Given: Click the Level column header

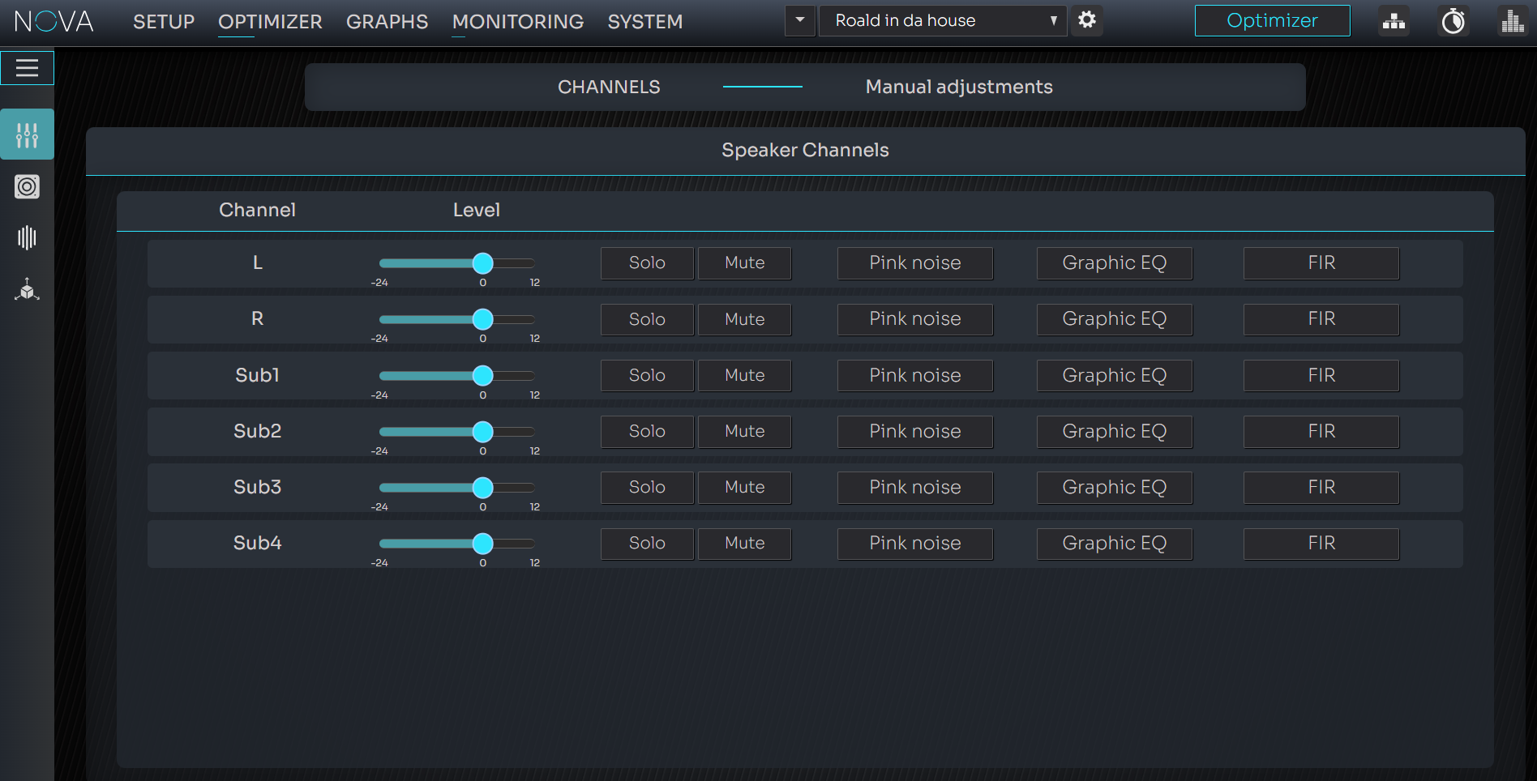Looking at the screenshot, I should point(477,210).
